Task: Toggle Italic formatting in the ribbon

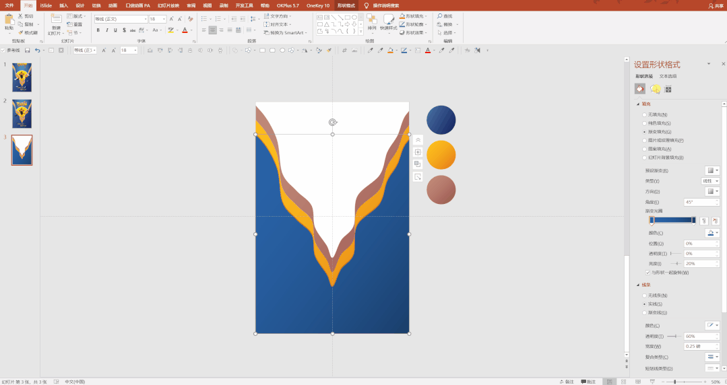Action: pos(106,30)
